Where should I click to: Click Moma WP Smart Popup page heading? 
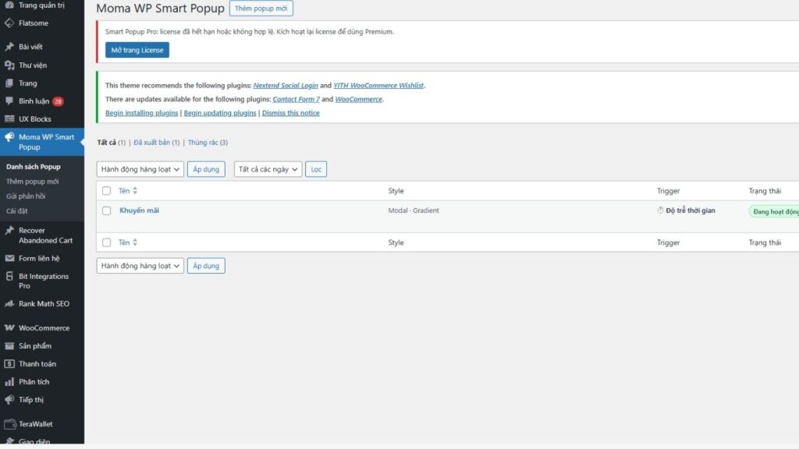160,8
